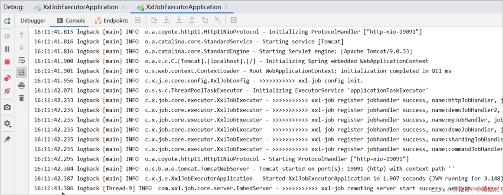Viewport: 503px width, 195px height.
Task: Click the pin tab icon
Action: coord(7,139)
